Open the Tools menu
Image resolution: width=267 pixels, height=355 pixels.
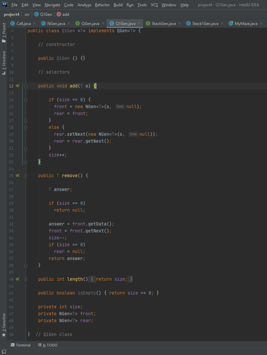tap(142, 5)
